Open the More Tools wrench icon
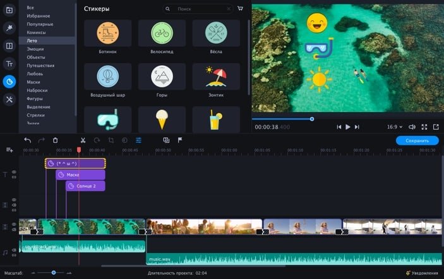 (x=9, y=99)
